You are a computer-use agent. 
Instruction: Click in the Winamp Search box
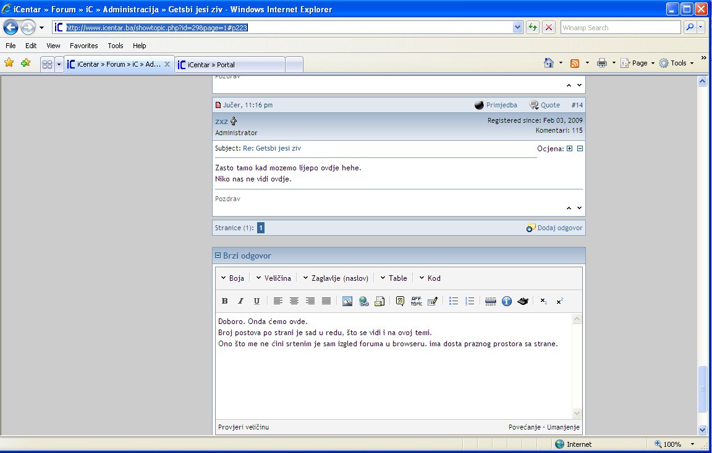(x=619, y=28)
